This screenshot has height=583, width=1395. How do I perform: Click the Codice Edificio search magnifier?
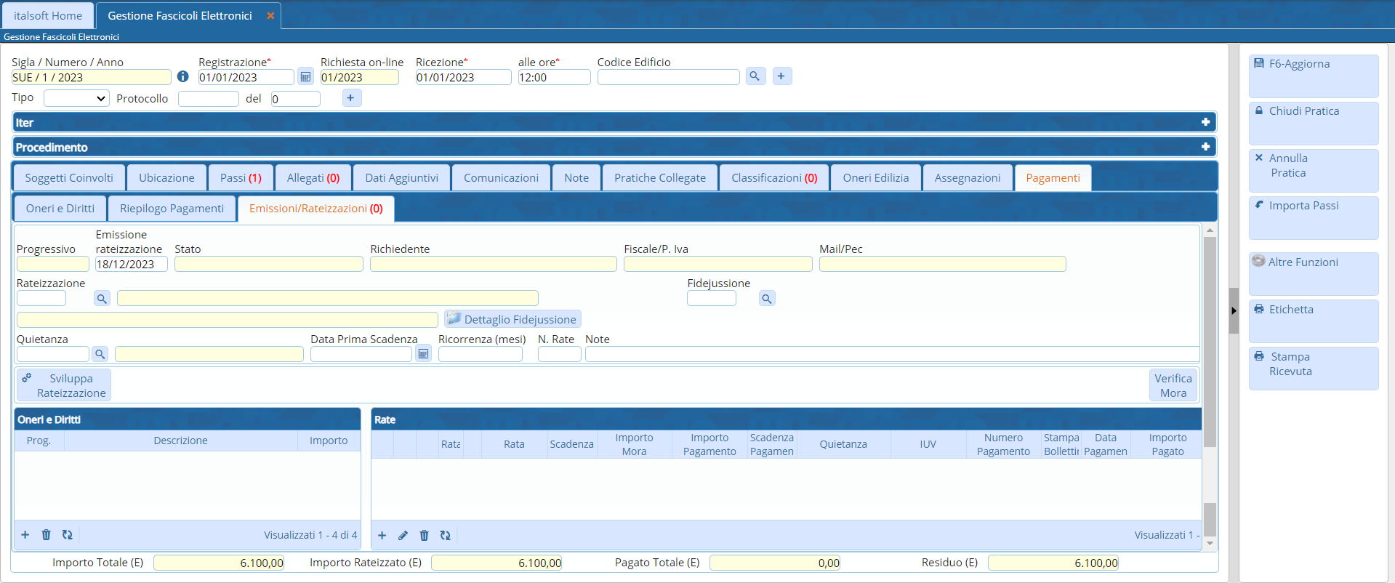pyautogui.click(x=755, y=76)
